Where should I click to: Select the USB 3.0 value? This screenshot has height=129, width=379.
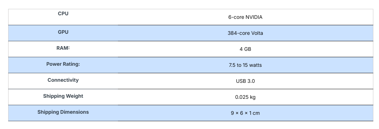tap(245, 81)
